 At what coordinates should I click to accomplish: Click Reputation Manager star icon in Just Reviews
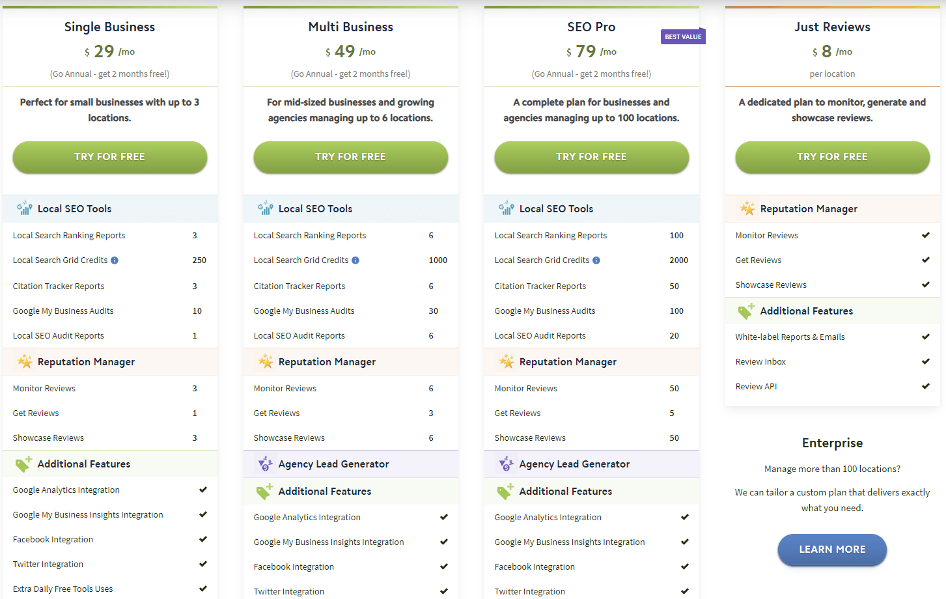(747, 208)
